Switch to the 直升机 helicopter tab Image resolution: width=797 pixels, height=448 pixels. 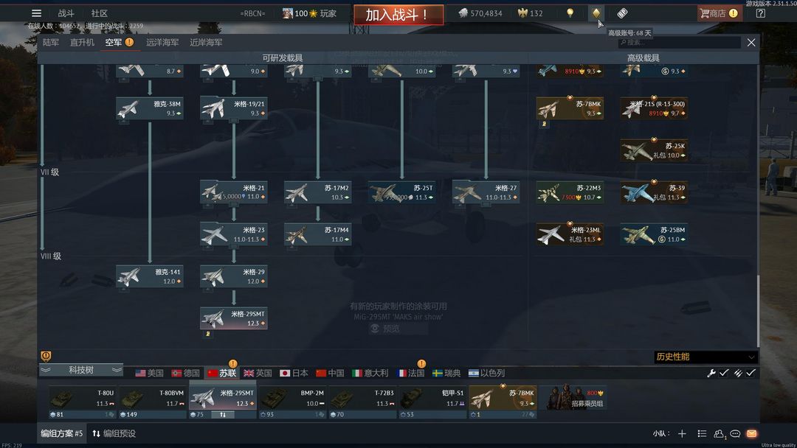coord(82,42)
